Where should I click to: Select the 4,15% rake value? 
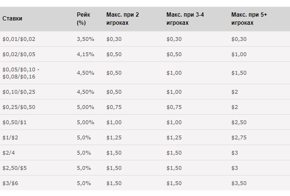(x=85, y=54)
